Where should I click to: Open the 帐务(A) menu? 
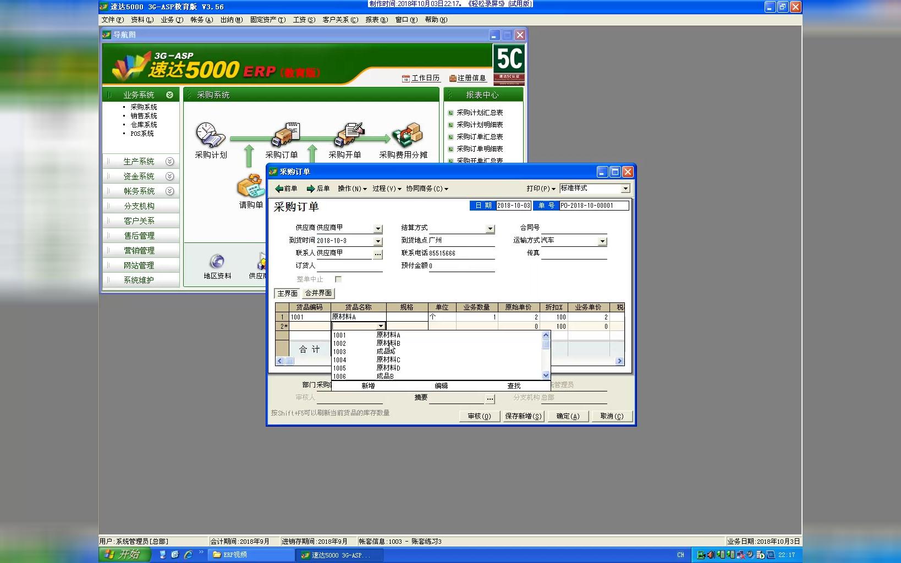click(x=202, y=20)
